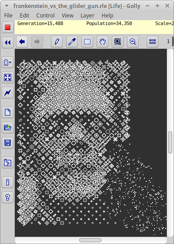The image size is (174, 244).
Task: Toggle hyperspeed lightning bolt button
Action: [x=8, y=93]
